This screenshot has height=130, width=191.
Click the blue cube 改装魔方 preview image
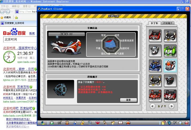tap(61, 89)
